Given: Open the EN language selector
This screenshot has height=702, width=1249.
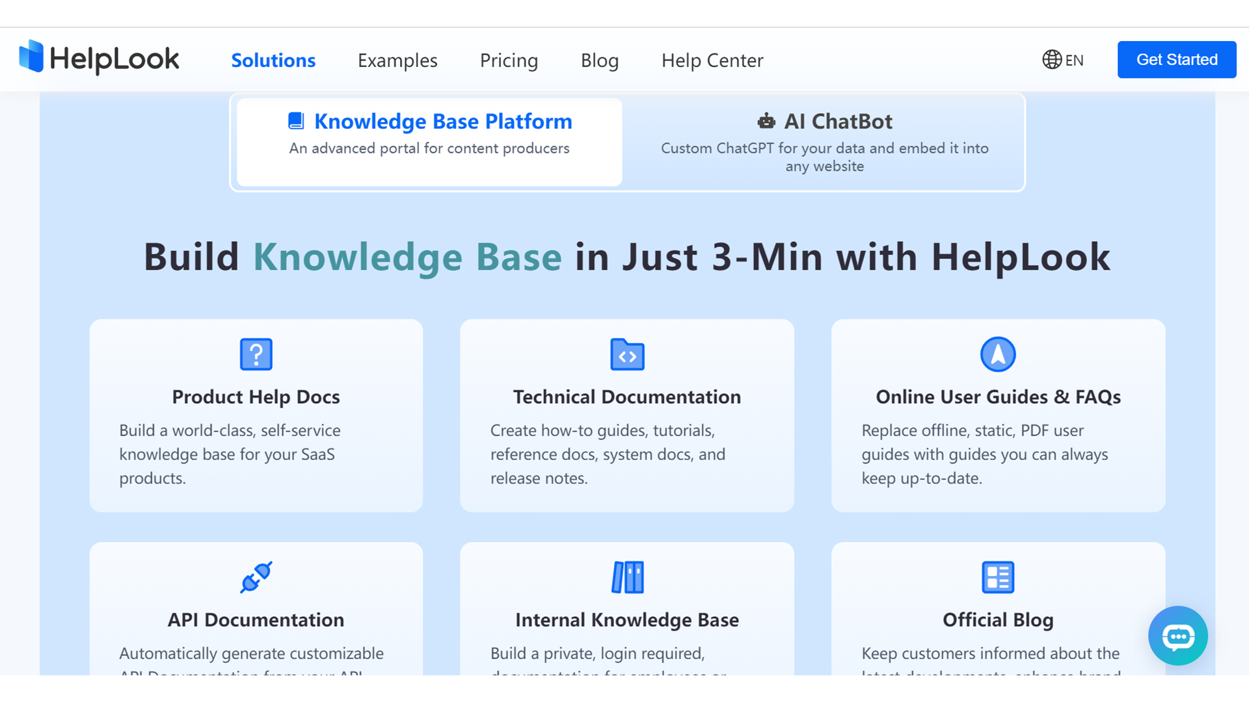Looking at the screenshot, I should point(1063,60).
